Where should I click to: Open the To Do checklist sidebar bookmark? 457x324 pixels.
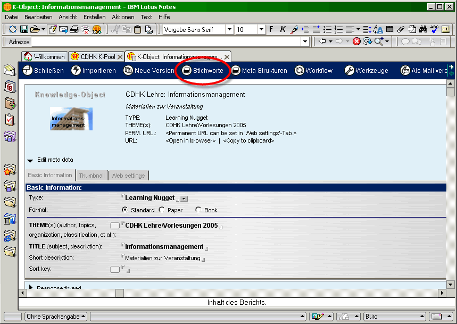(10, 120)
